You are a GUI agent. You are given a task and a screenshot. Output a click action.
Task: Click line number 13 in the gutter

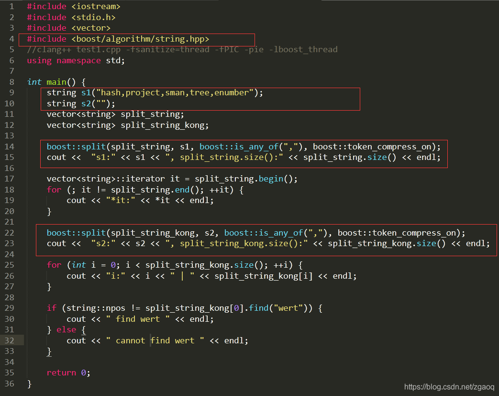click(9, 136)
